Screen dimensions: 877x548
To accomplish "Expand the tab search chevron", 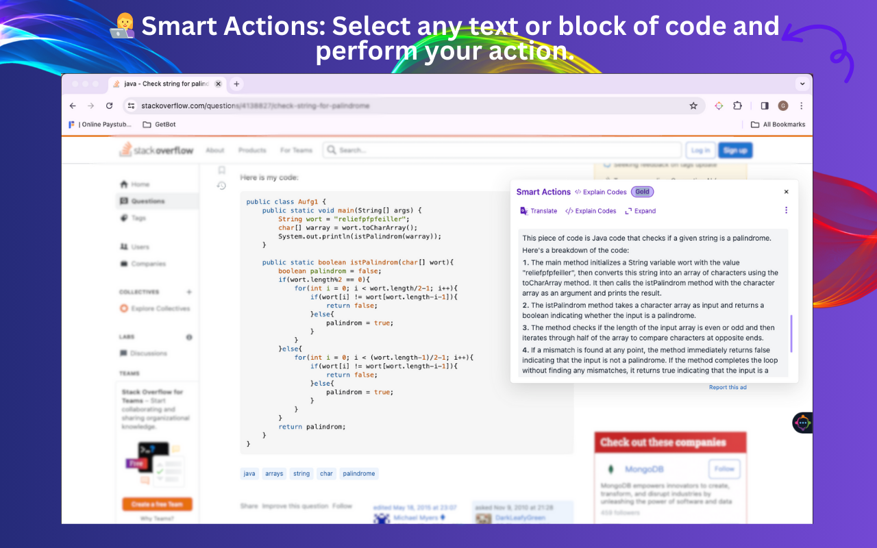I will click(x=802, y=84).
